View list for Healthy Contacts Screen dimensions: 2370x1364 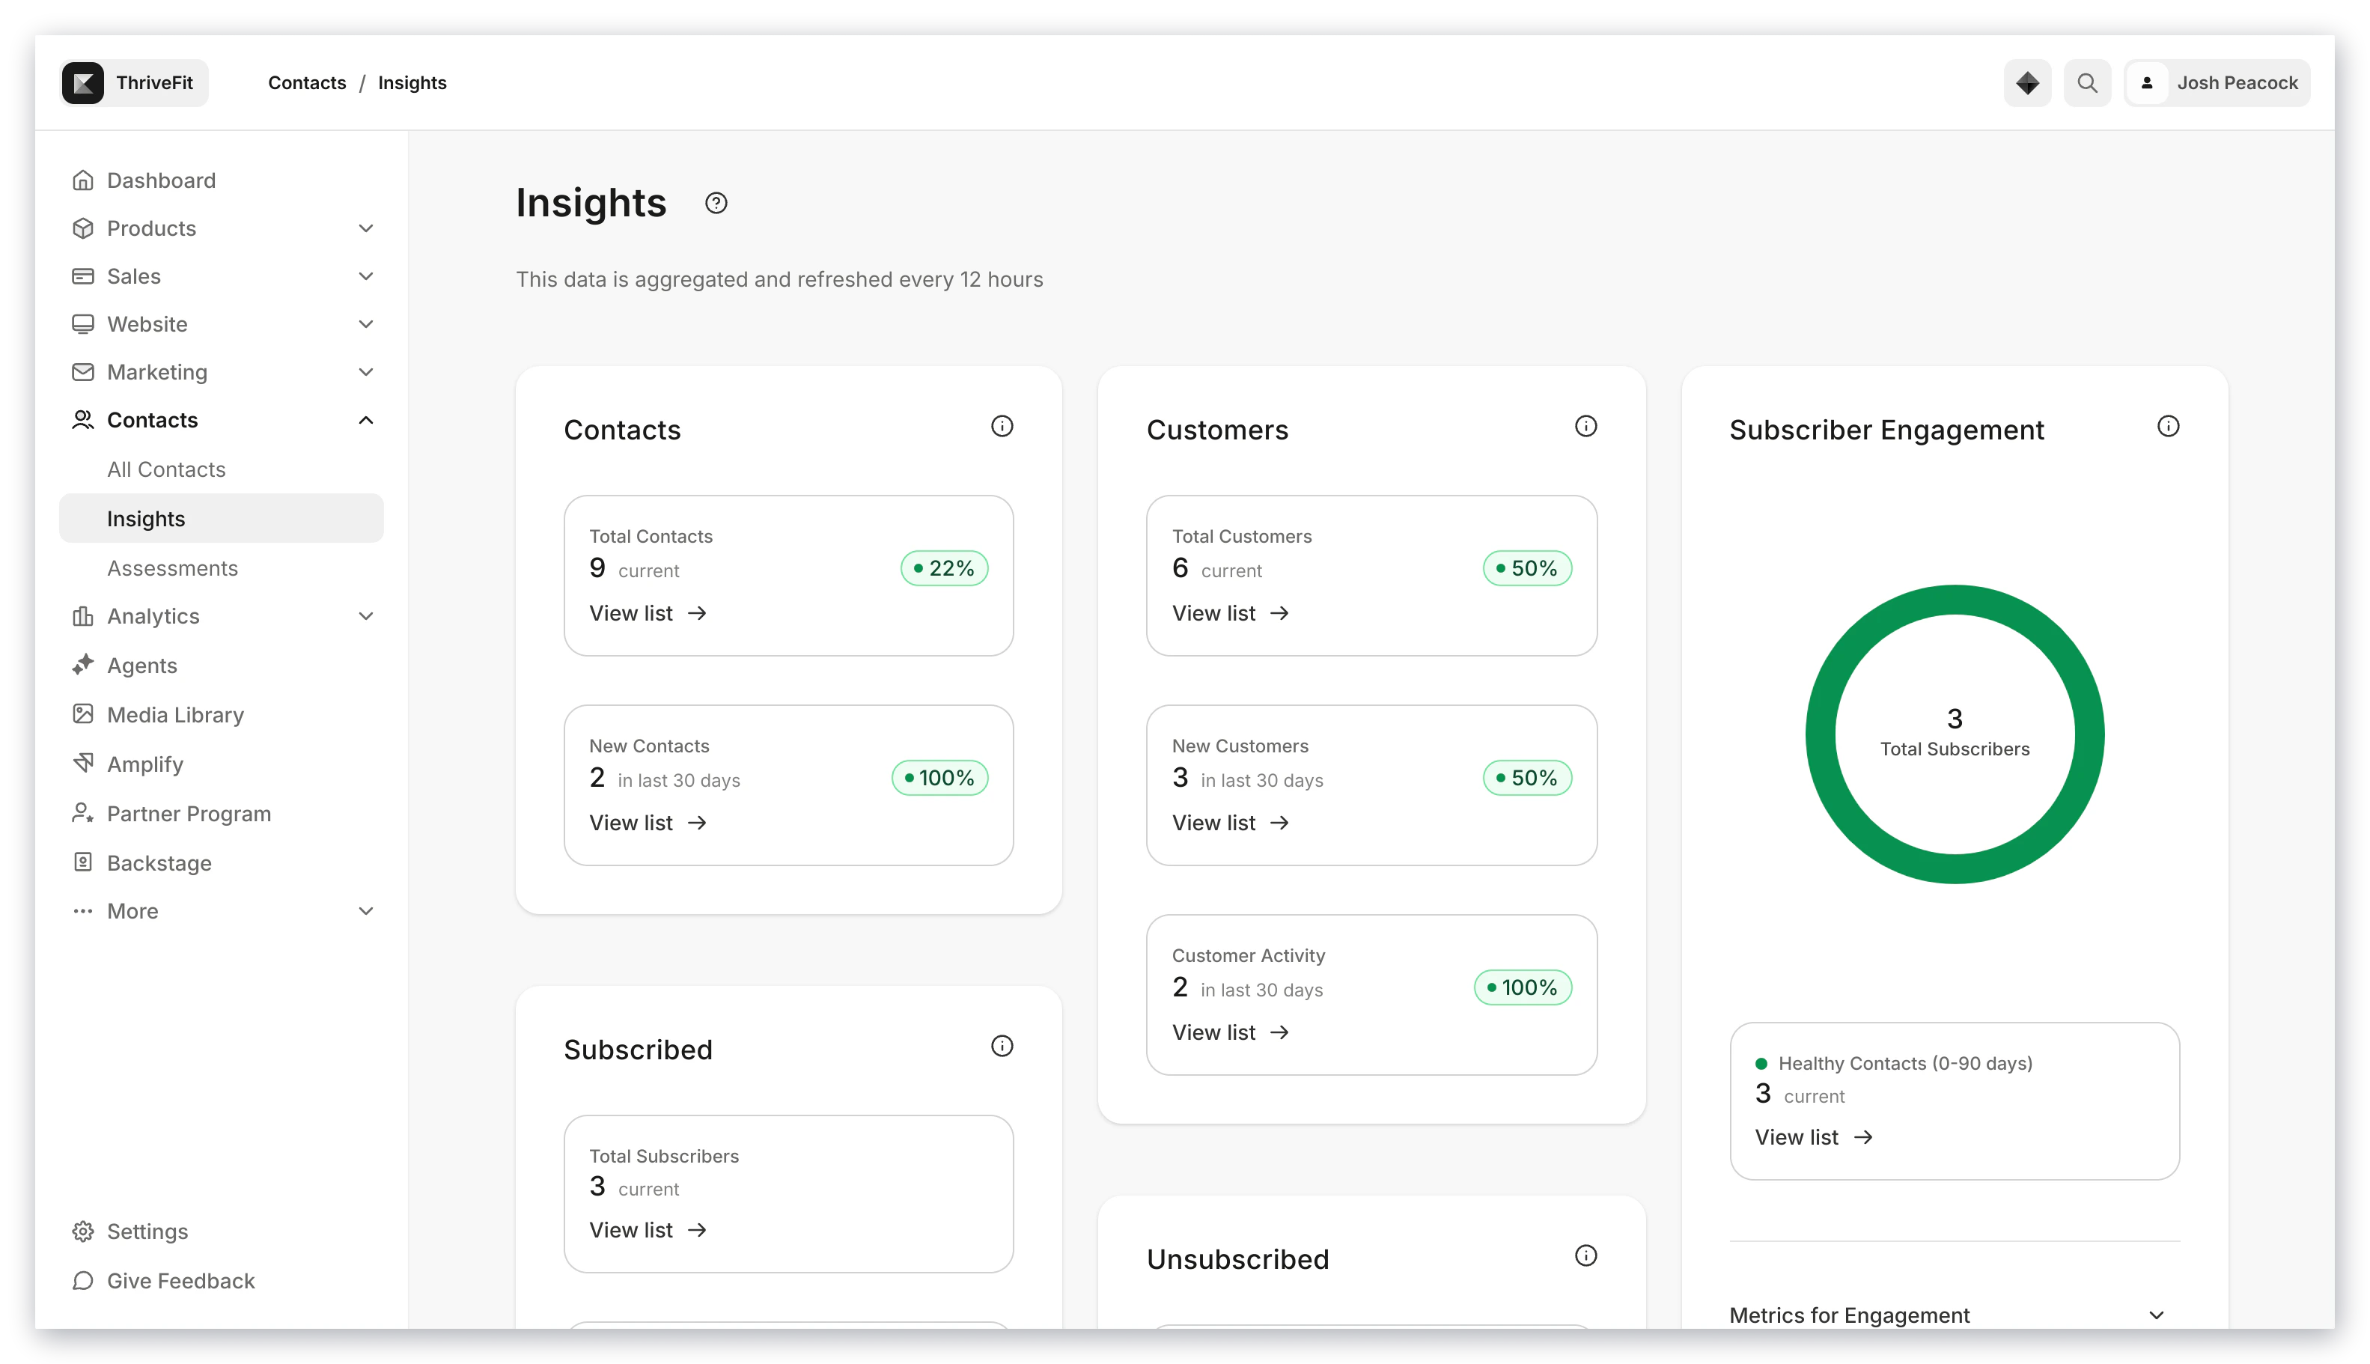(x=1814, y=1136)
